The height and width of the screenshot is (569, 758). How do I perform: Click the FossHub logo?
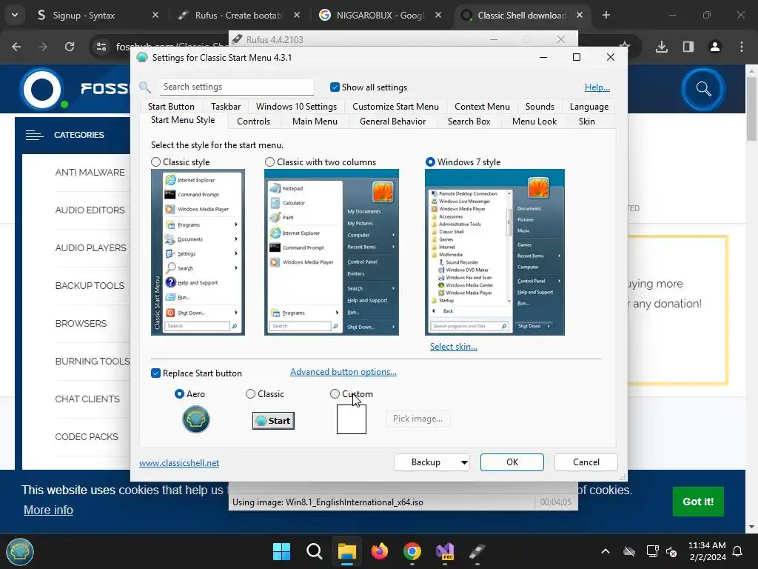[42, 89]
